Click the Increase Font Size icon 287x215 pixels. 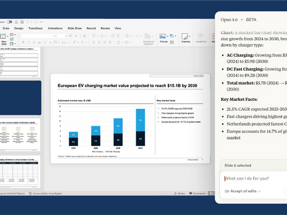tap(71, 36)
